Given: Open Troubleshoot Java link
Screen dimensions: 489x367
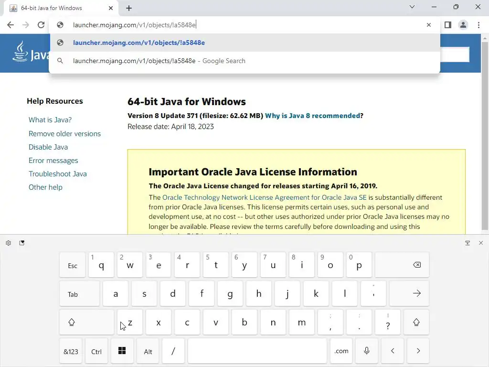Looking at the screenshot, I should tap(58, 174).
